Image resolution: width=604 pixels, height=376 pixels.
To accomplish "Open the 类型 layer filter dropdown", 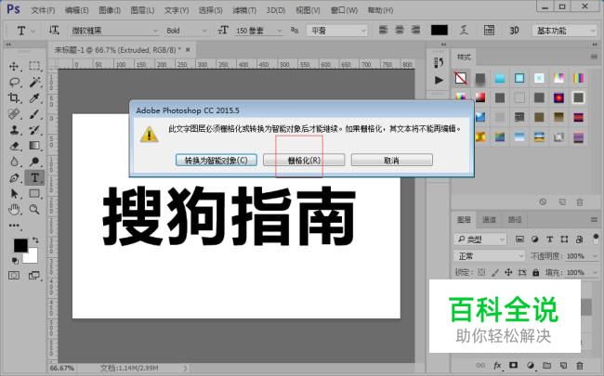I will 480,240.
